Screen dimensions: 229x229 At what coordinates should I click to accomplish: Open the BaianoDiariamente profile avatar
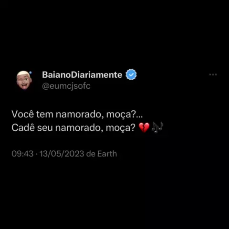(24, 80)
